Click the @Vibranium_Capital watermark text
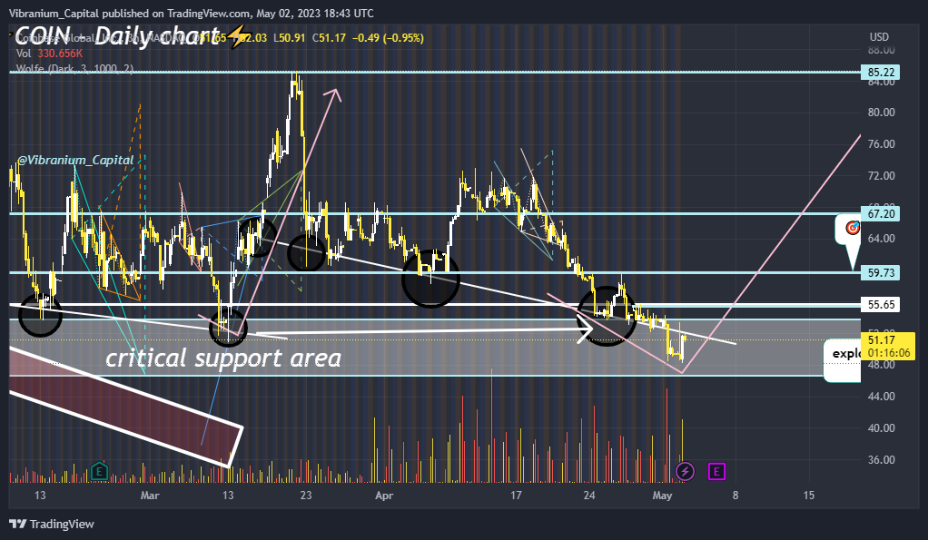The image size is (928, 540). pyautogui.click(x=75, y=161)
